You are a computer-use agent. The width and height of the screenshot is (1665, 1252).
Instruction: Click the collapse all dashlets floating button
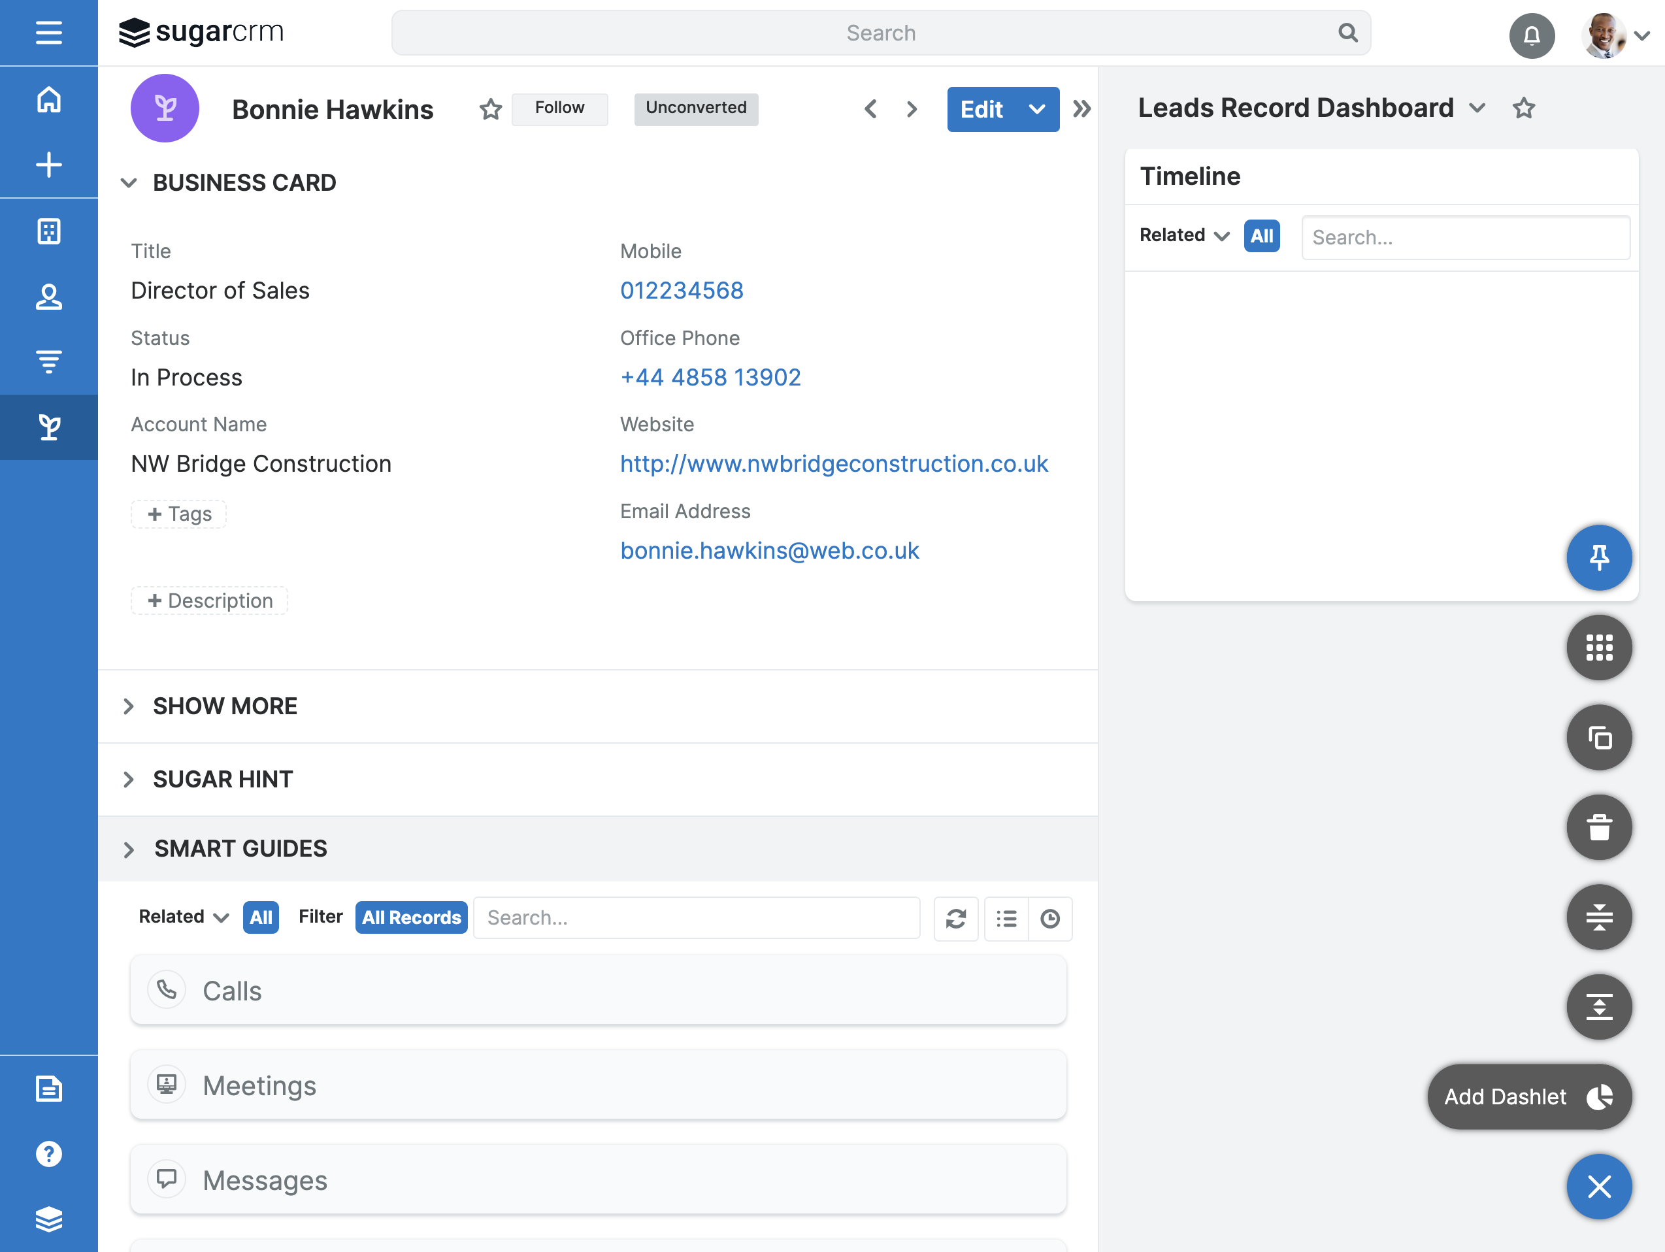[x=1599, y=917]
